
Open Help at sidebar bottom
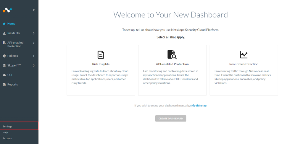coord(5,132)
